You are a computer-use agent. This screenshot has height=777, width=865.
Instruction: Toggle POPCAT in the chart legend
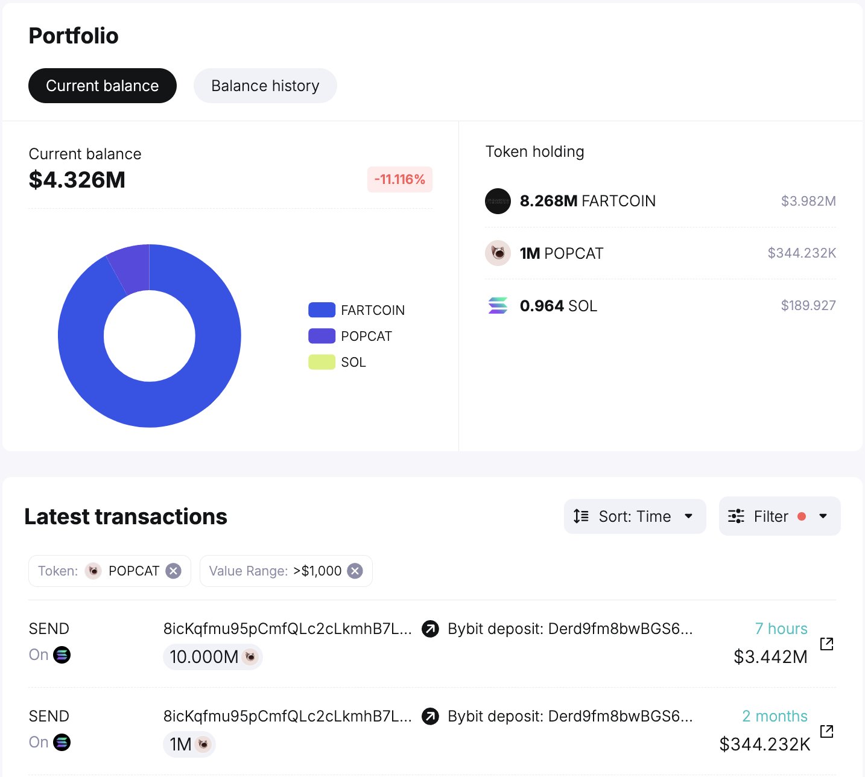[x=350, y=336]
